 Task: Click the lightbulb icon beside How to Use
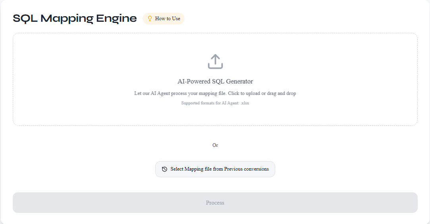click(x=150, y=19)
